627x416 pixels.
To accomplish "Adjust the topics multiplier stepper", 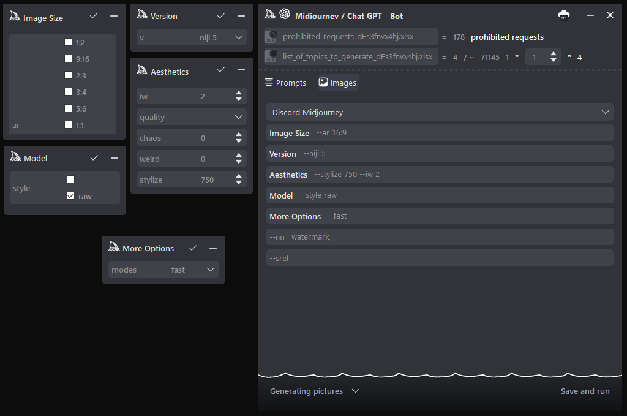I will 554,57.
